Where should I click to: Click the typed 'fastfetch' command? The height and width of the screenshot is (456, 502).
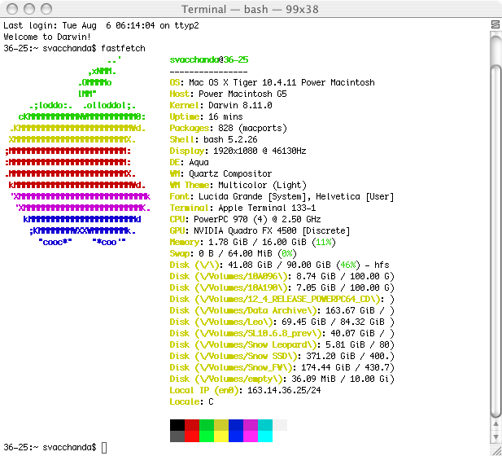(x=123, y=48)
